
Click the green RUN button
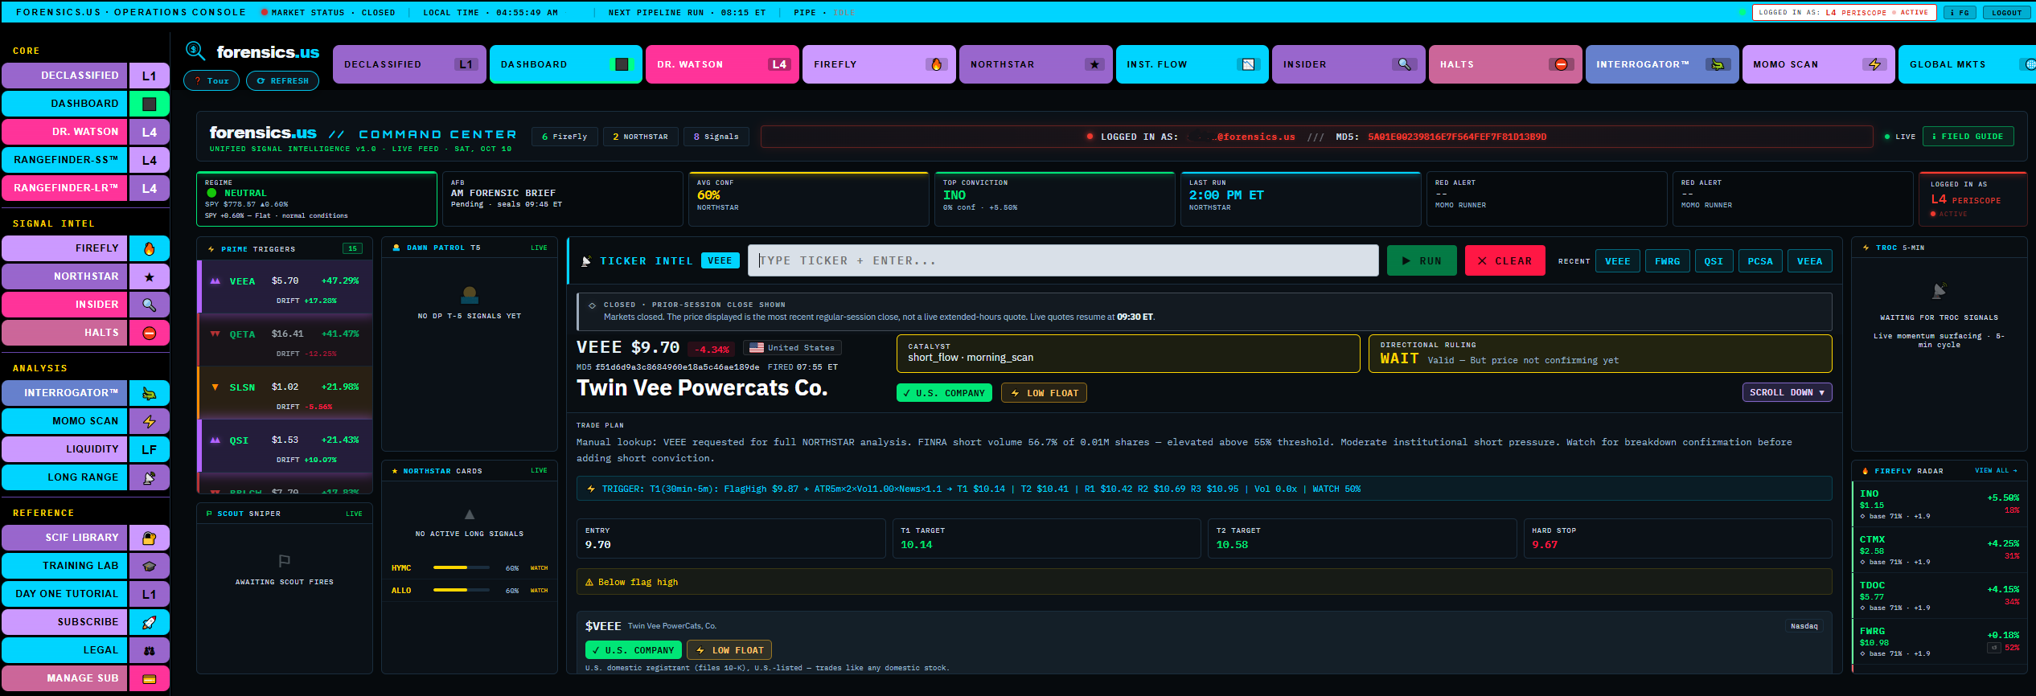tap(1422, 260)
